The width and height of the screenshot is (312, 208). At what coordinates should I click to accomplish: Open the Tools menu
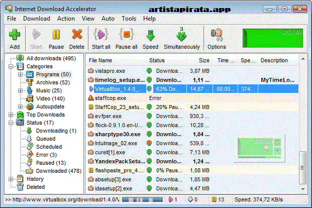click(129, 19)
